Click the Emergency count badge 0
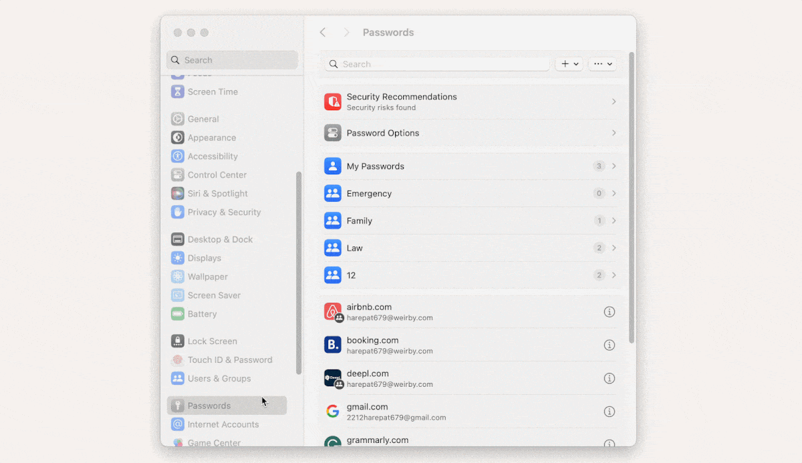The width and height of the screenshot is (802, 463). (599, 194)
